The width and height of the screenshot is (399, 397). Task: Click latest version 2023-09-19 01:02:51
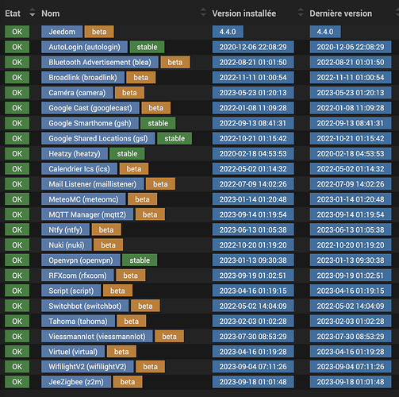click(x=351, y=276)
